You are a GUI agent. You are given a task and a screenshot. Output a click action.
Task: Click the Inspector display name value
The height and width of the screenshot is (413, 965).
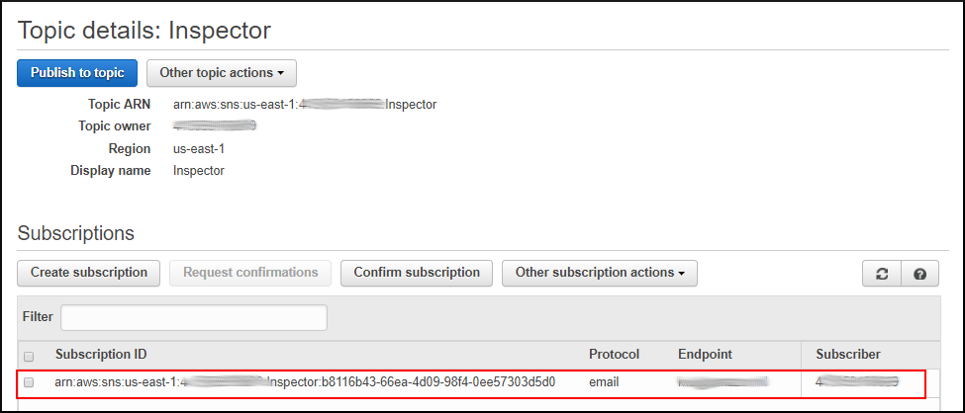tap(199, 171)
